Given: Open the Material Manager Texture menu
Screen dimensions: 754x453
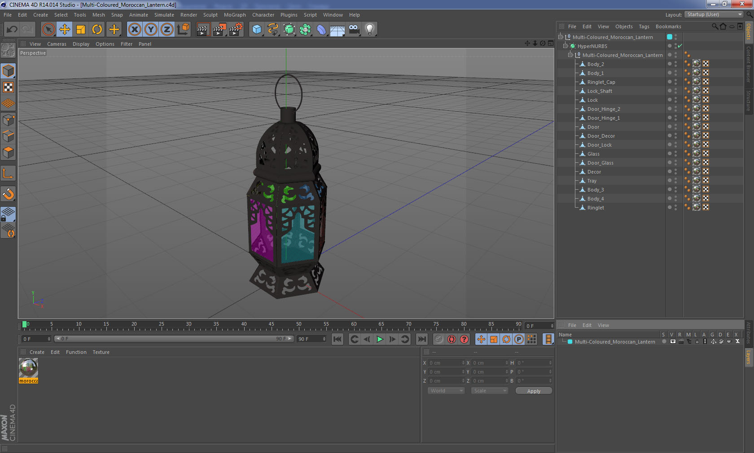Looking at the screenshot, I should (101, 352).
